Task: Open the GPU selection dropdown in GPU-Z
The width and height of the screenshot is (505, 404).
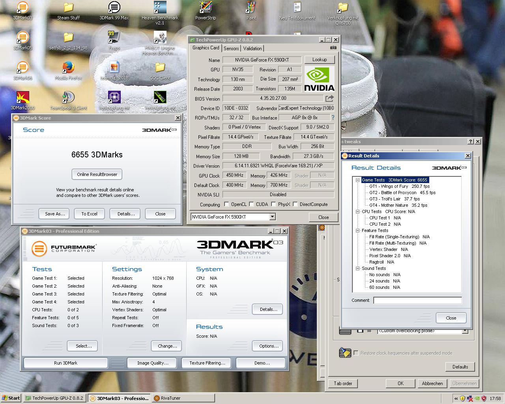Action: coord(272,217)
